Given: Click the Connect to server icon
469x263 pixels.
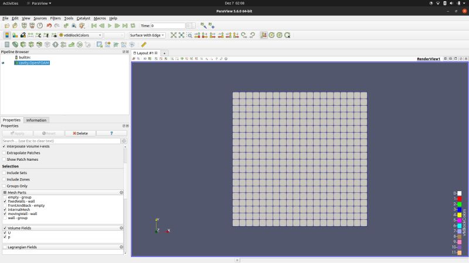Looking at the screenshot, I should pyautogui.click(x=24, y=26).
